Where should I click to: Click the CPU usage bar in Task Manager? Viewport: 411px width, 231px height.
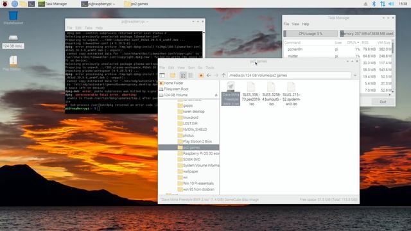[x=311, y=33]
